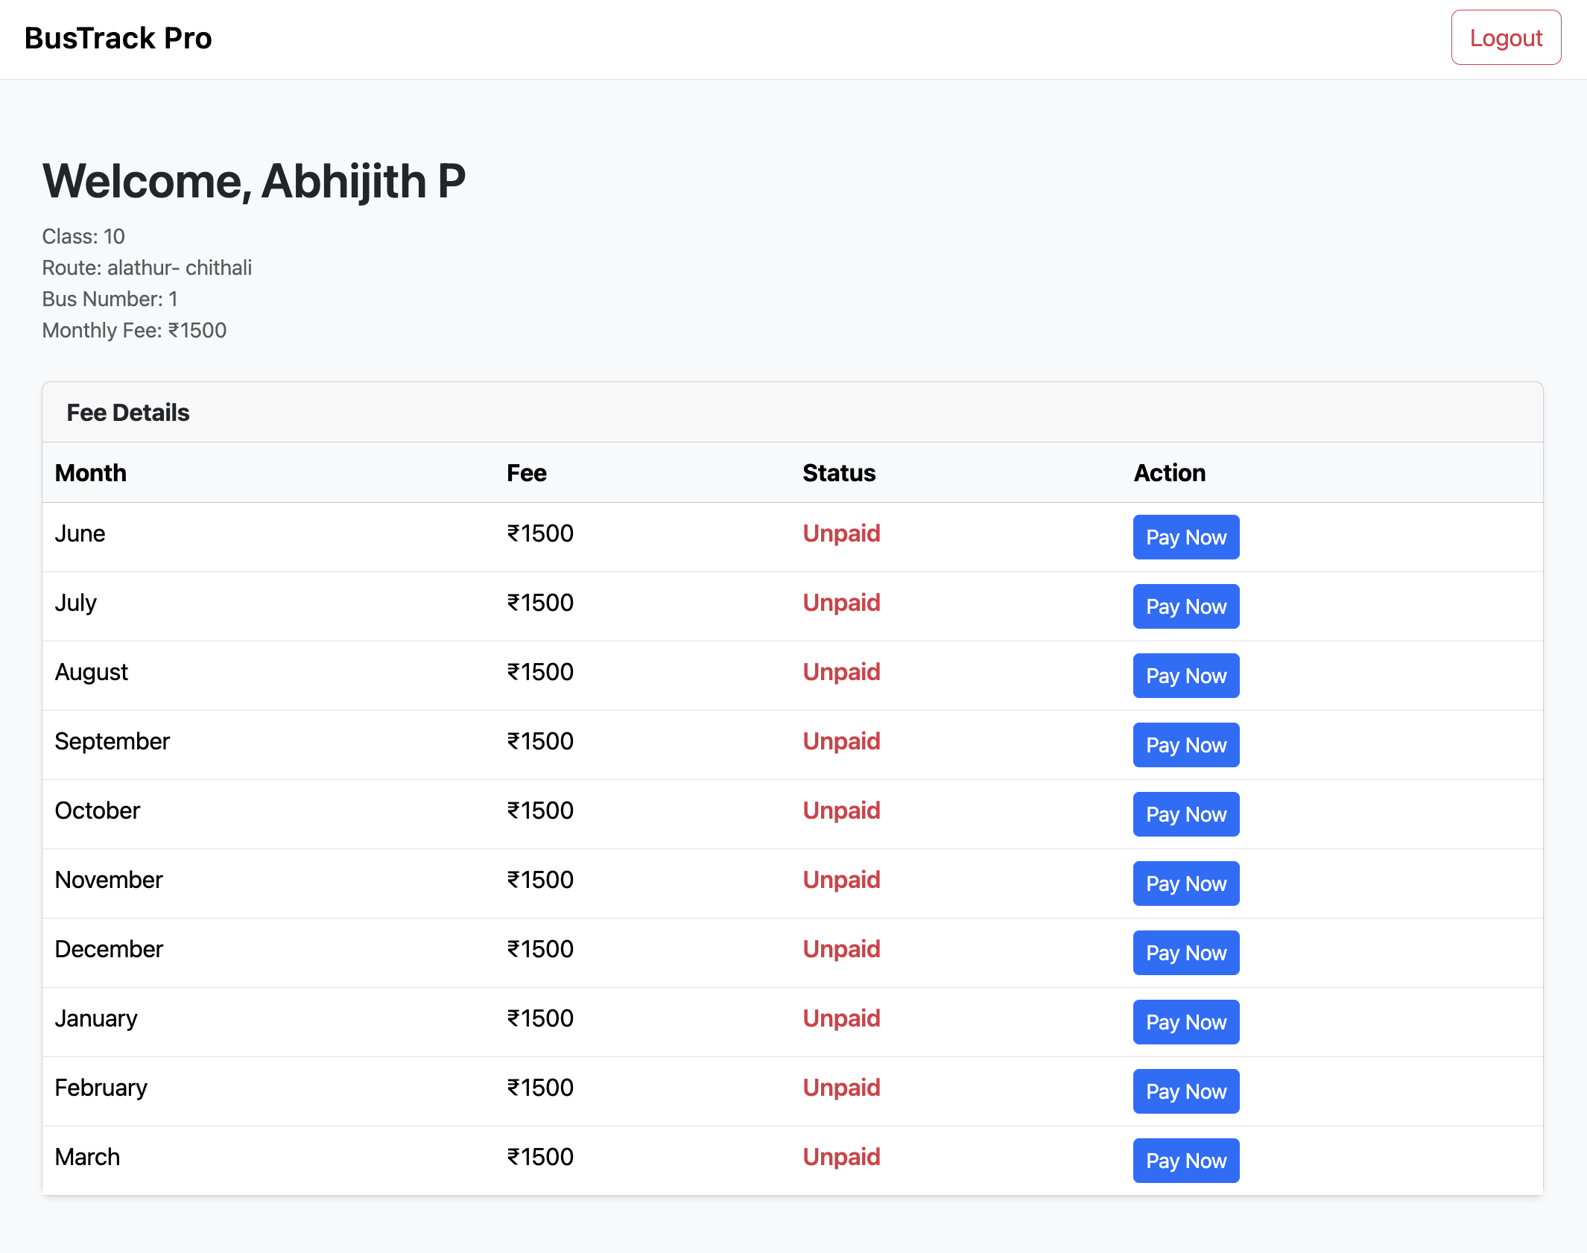Image resolution: width=1587 pixels, height=1253 pixels.
Task: Click the Monthly Fee ₹1500 text
Action: [134, 330]
